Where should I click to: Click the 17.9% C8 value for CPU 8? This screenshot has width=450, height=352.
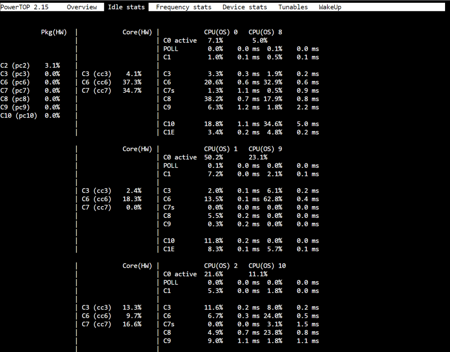[273, 99]
